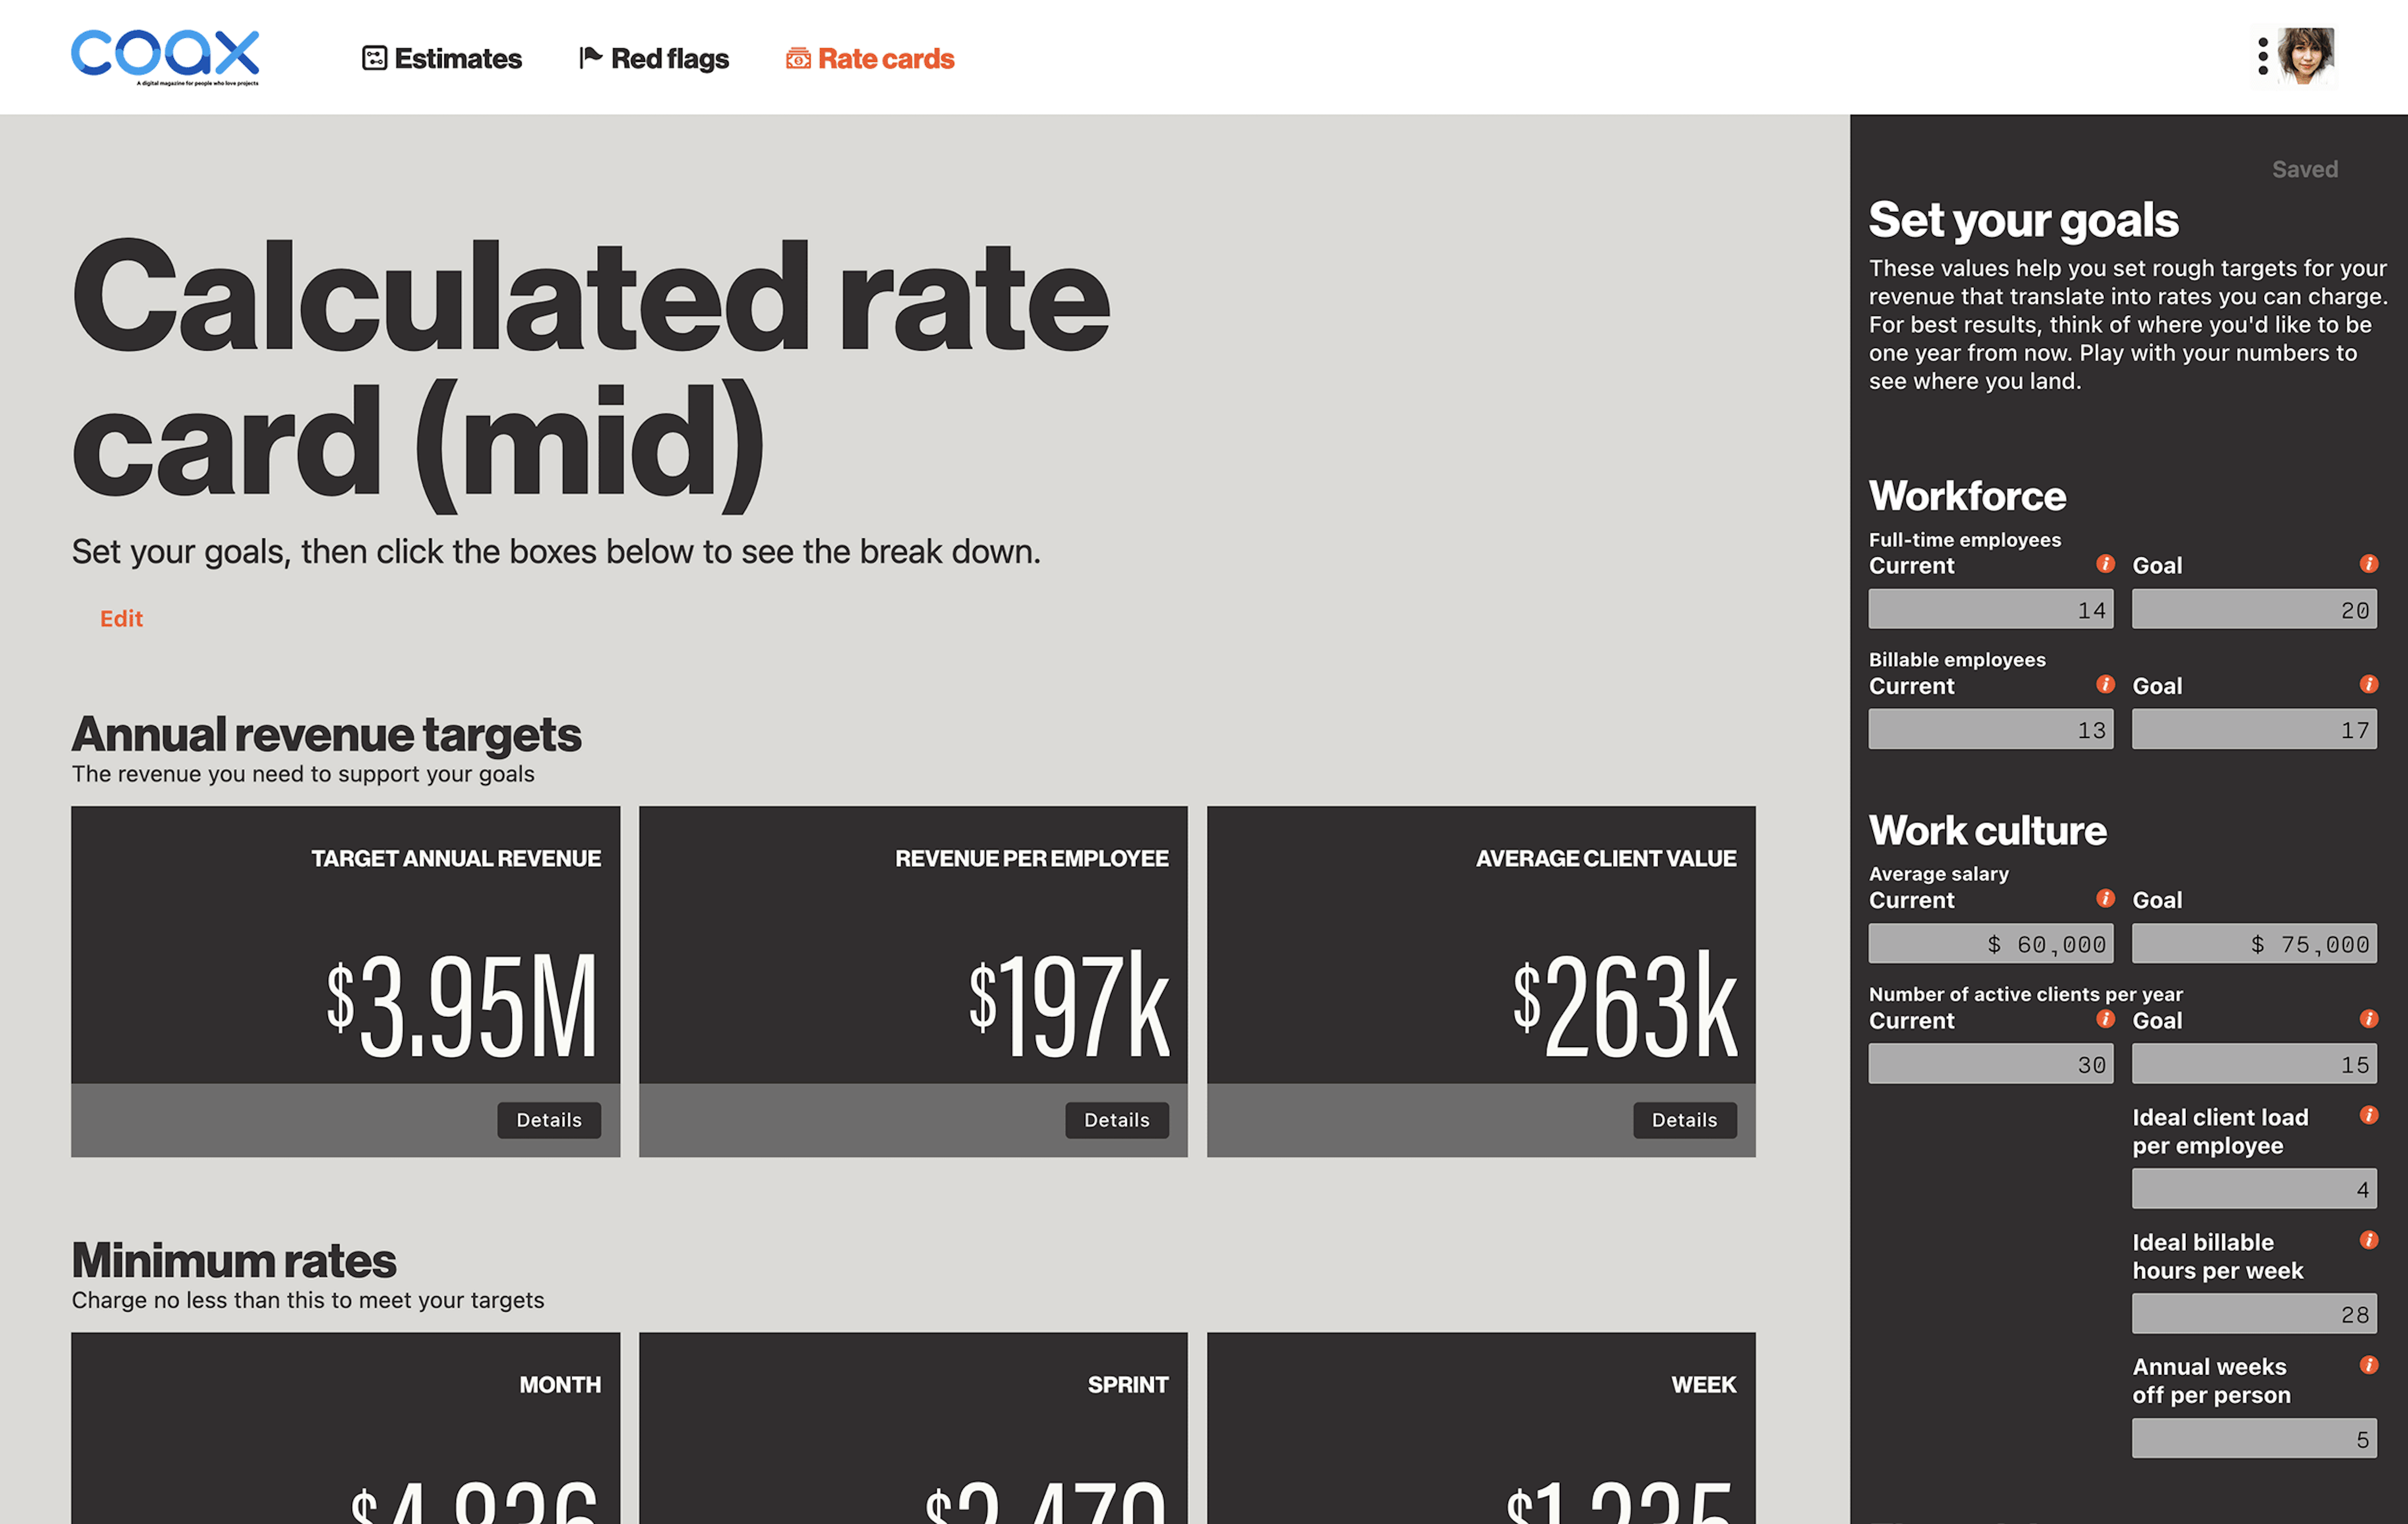This screenshot has height=1524, width=2408.
Task: Show Details for Revenue Per Employee
Action: tap(1116, 1120)
